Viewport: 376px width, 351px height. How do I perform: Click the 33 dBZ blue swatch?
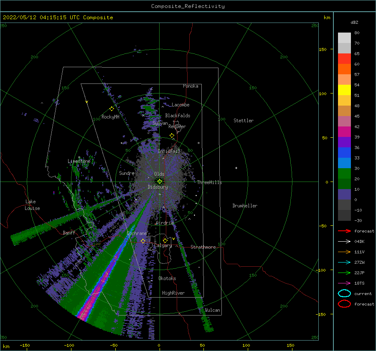coord(344,153)
